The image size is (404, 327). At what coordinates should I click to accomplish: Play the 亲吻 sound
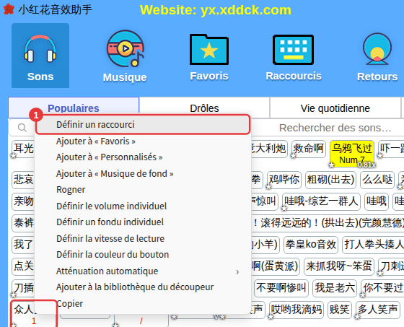[23, 201]
